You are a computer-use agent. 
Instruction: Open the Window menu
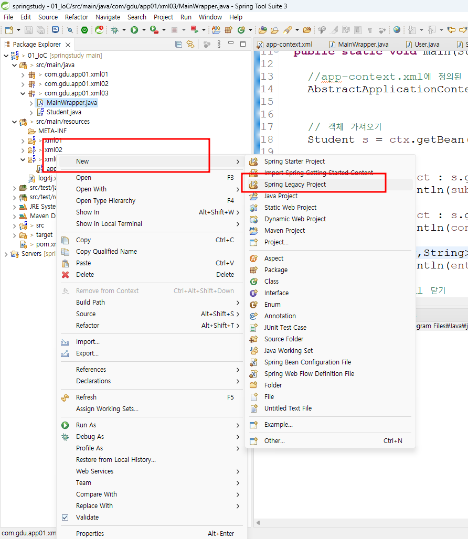[x=210, y=17]
